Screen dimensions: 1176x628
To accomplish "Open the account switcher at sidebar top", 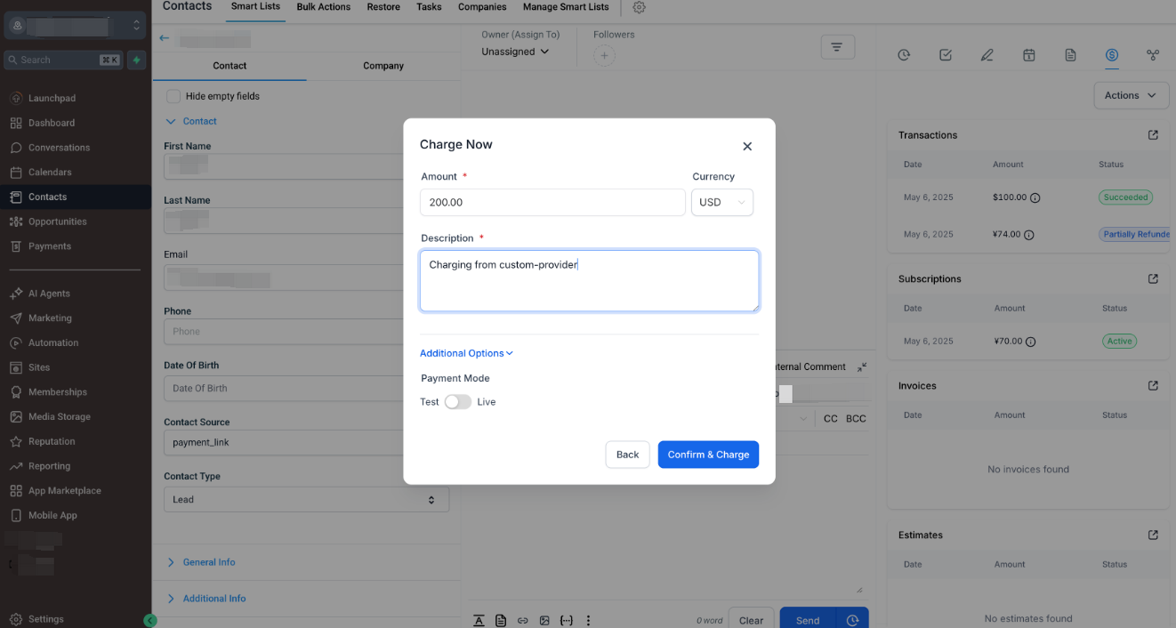I will (x=75, y=26).
